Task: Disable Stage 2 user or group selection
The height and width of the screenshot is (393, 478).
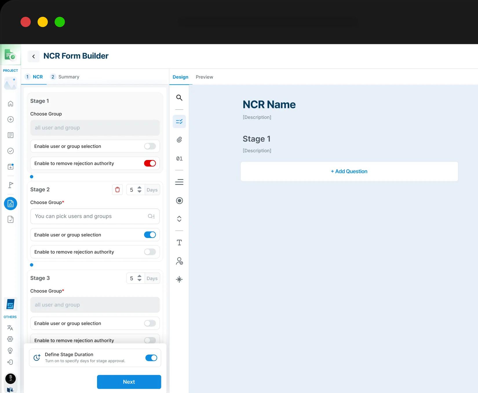Action: coord(150,235)
